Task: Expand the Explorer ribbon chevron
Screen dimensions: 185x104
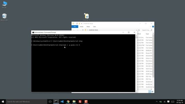Action: point(150,27)
